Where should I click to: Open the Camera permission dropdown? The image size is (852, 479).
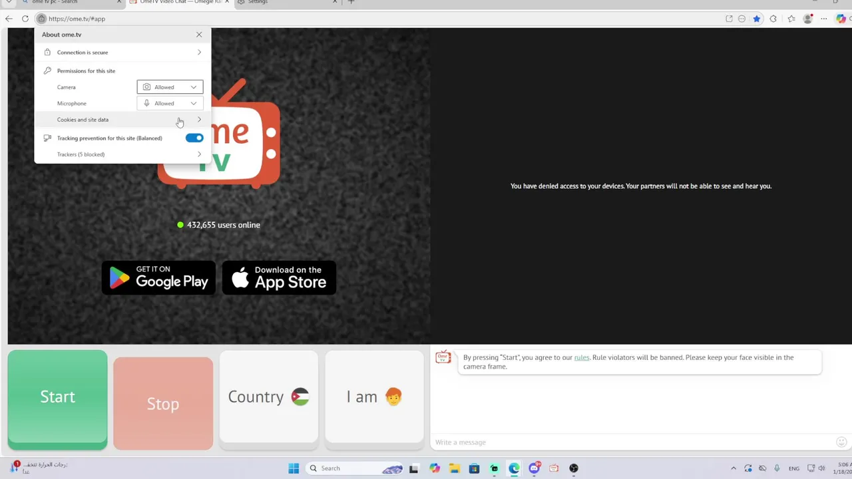click(x=170, y=87)
